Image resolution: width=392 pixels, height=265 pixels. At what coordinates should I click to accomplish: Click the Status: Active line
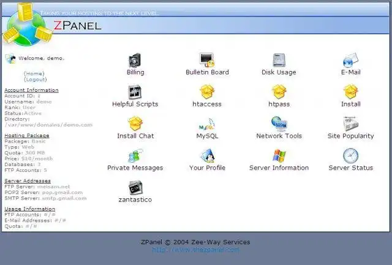click(x=23, y=113)
